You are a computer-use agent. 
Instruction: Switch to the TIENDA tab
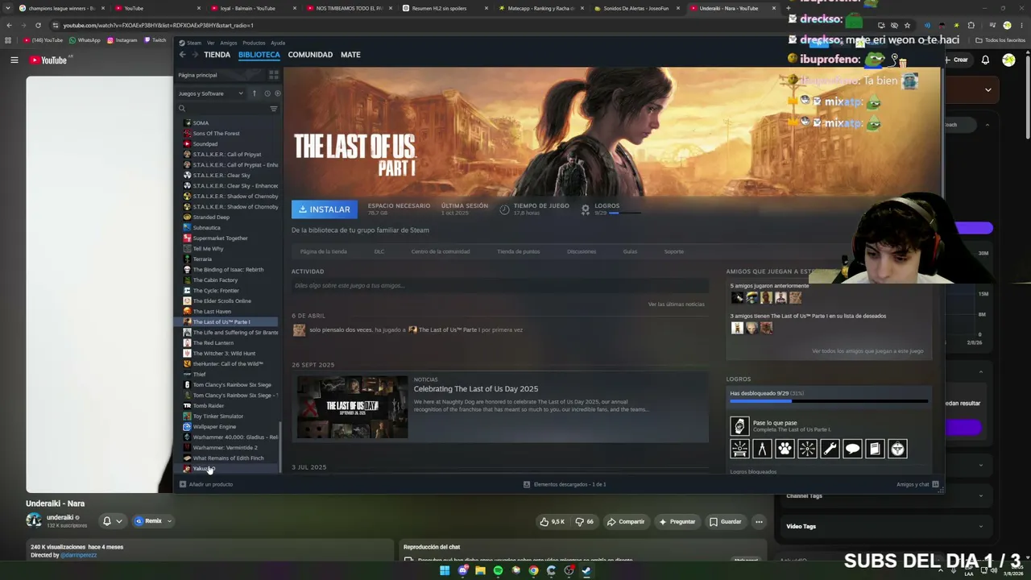(217, 55)
